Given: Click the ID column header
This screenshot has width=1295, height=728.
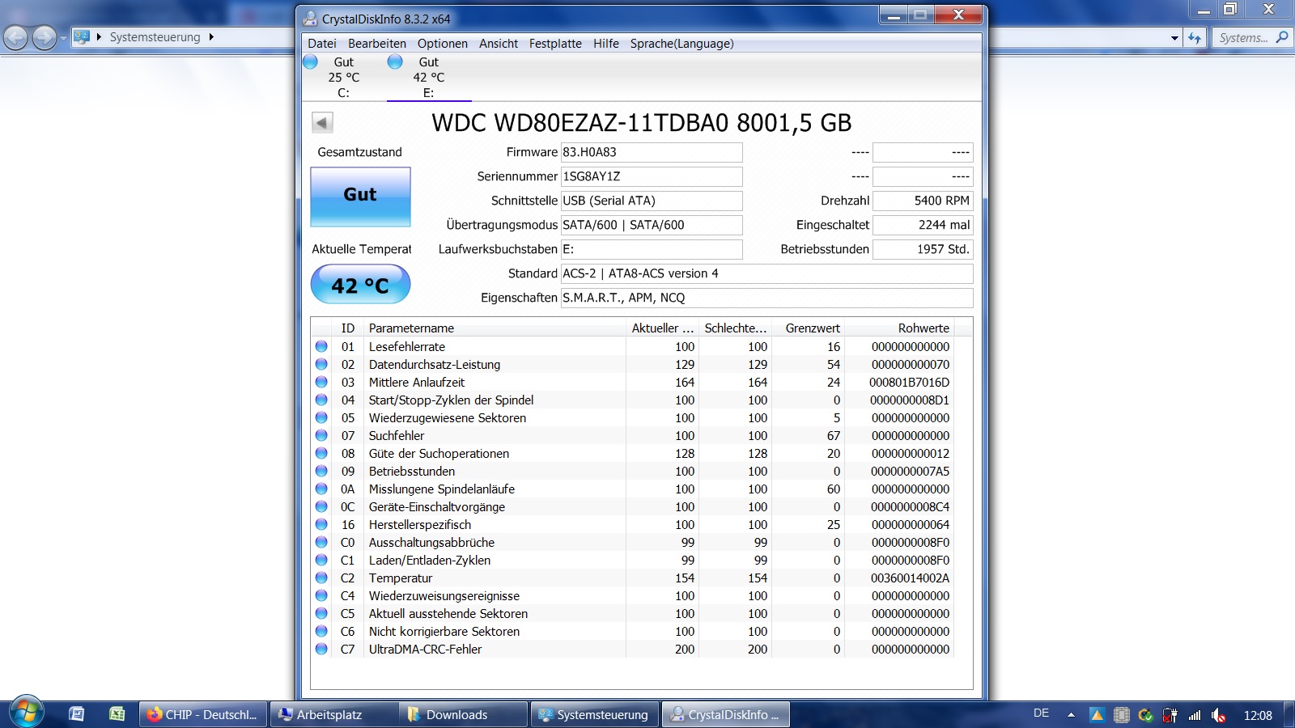Looking at the screenshot, I should pyautogui.click(x=348, y=328).
